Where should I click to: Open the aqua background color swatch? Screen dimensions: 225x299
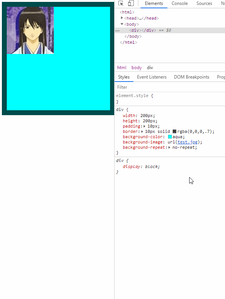click(170, 137)
